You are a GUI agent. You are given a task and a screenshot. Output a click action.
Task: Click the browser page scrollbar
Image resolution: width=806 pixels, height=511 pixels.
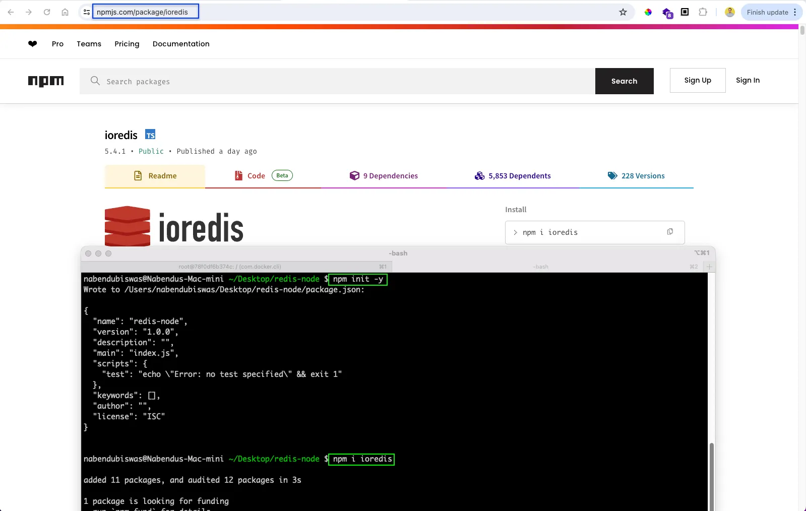point(802,30)
